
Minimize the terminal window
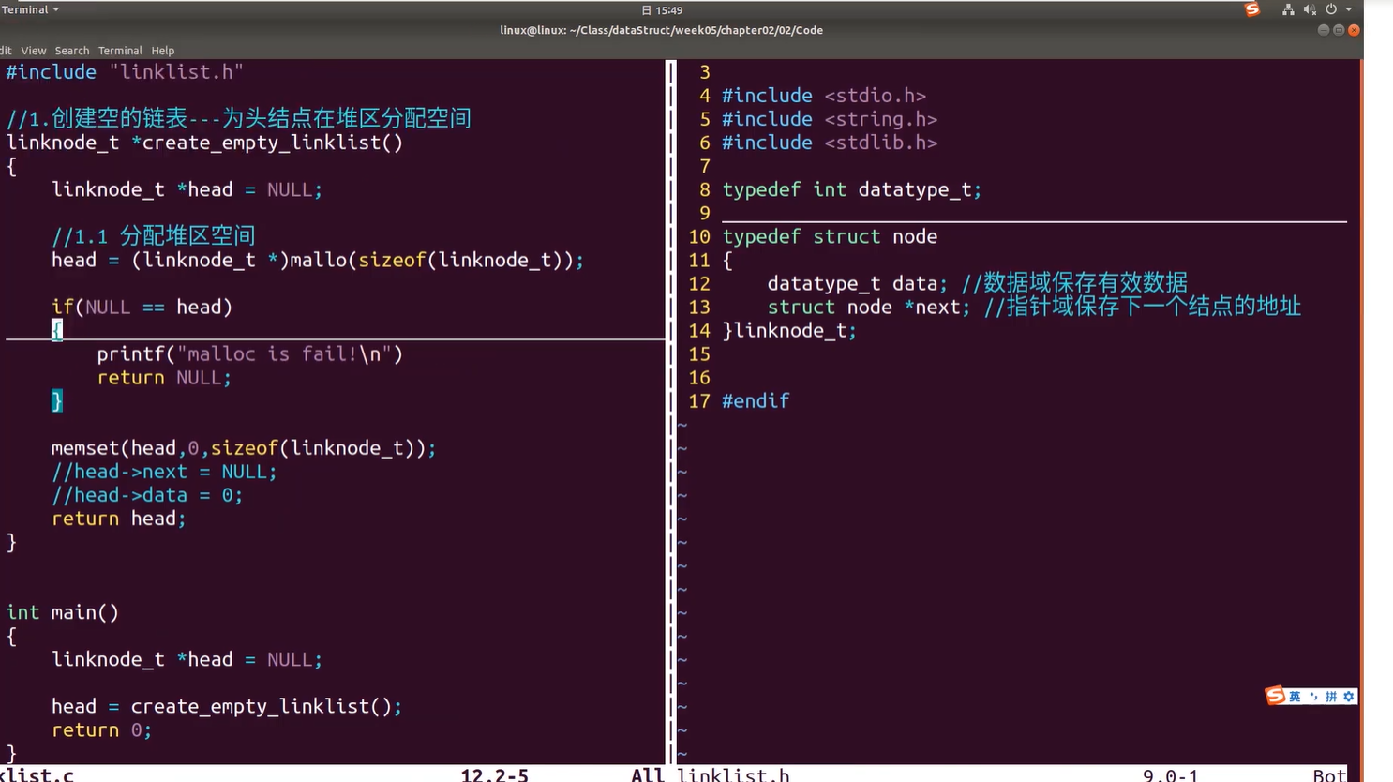point(1324,30)
